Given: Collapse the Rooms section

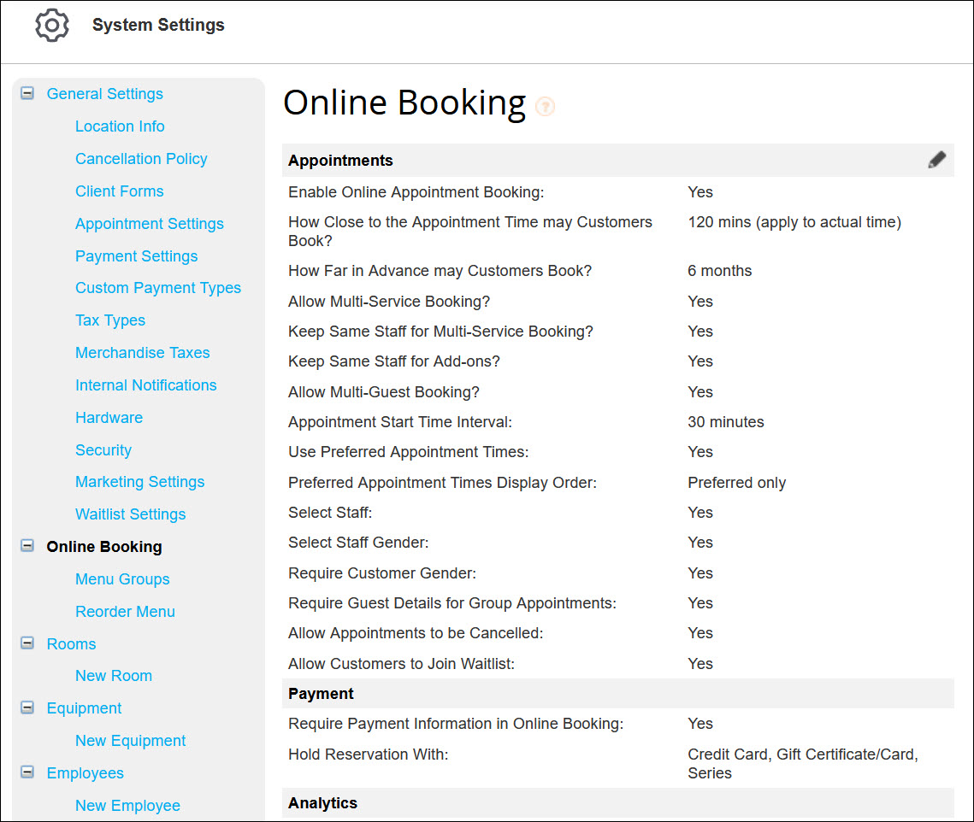Looking at the screenshot, I should coord(27,643).
